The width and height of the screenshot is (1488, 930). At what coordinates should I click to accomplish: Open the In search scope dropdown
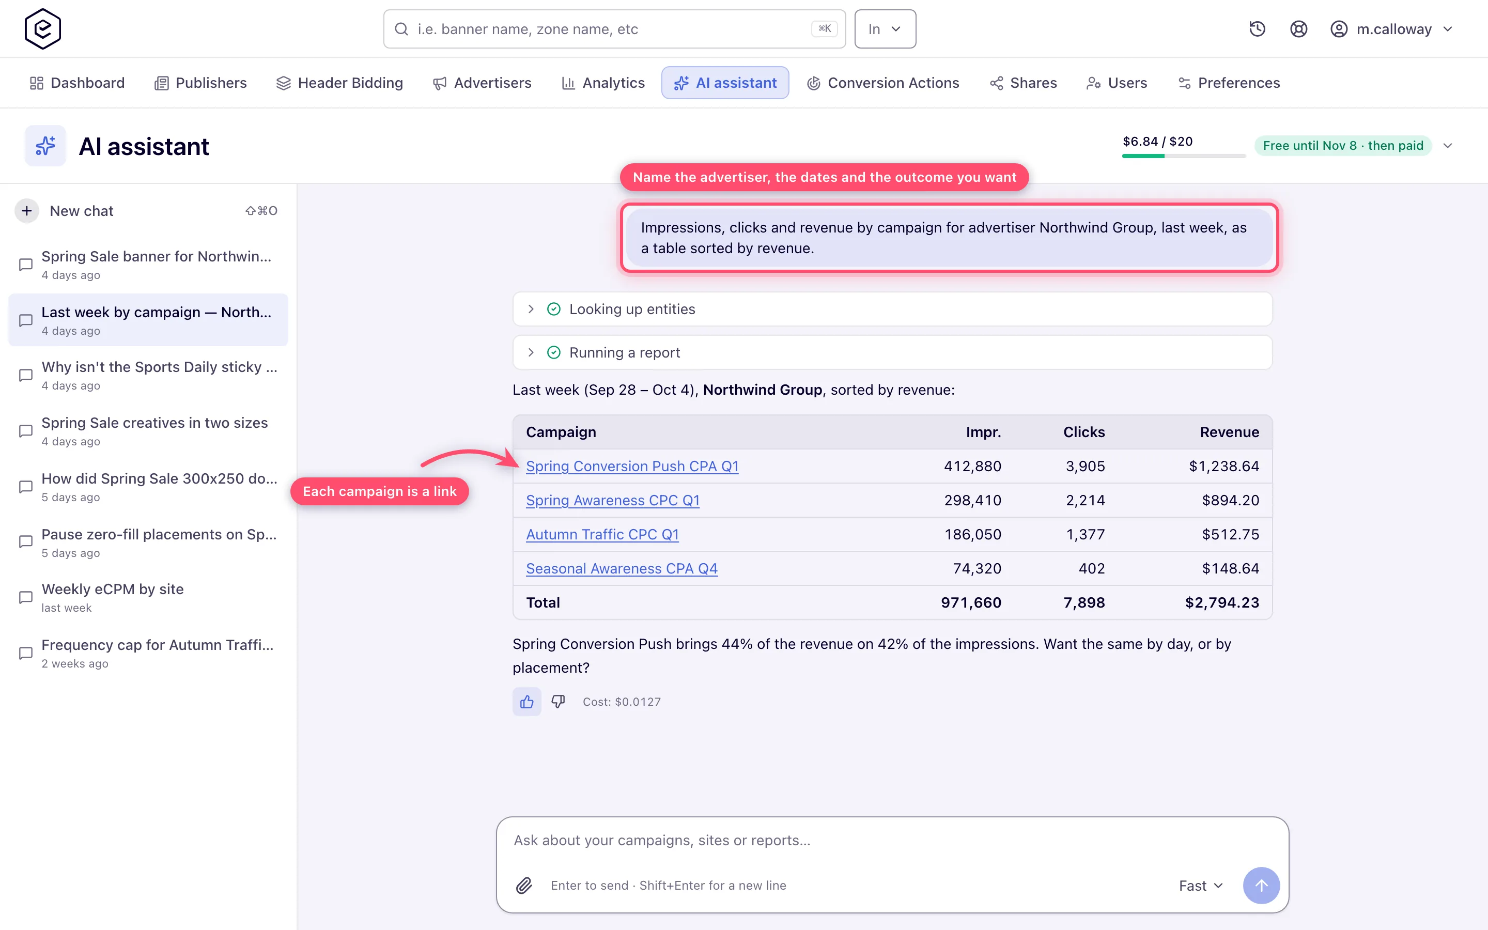(885, 29)
